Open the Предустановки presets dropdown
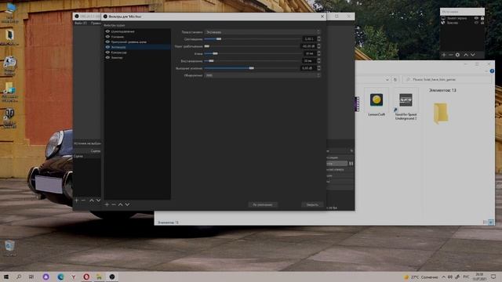 pos(262,32)
